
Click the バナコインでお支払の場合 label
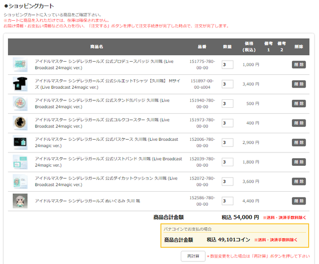coord(188,229)
